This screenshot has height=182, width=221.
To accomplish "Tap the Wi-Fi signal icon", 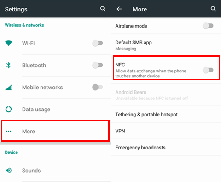I will pyautogui.click(x=9, y=43).
